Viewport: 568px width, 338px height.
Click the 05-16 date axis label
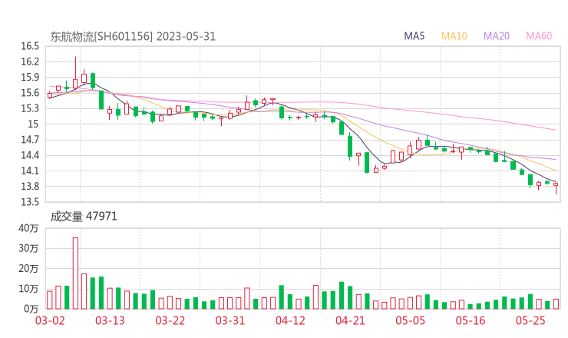(471, 320)
